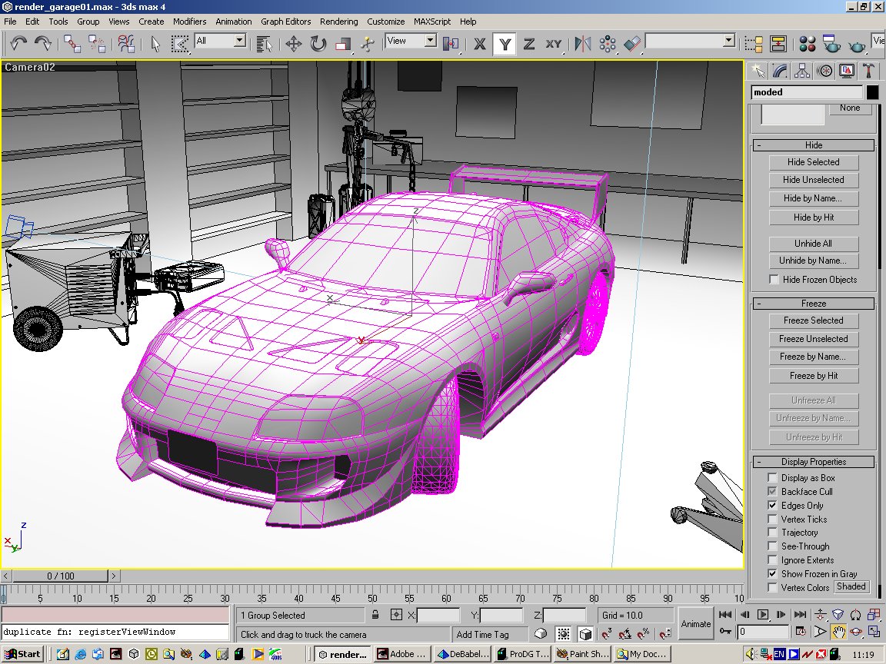Restrict transform to Z axis
The width and height of the screenshot is (886, 664).
coord(529,44)
